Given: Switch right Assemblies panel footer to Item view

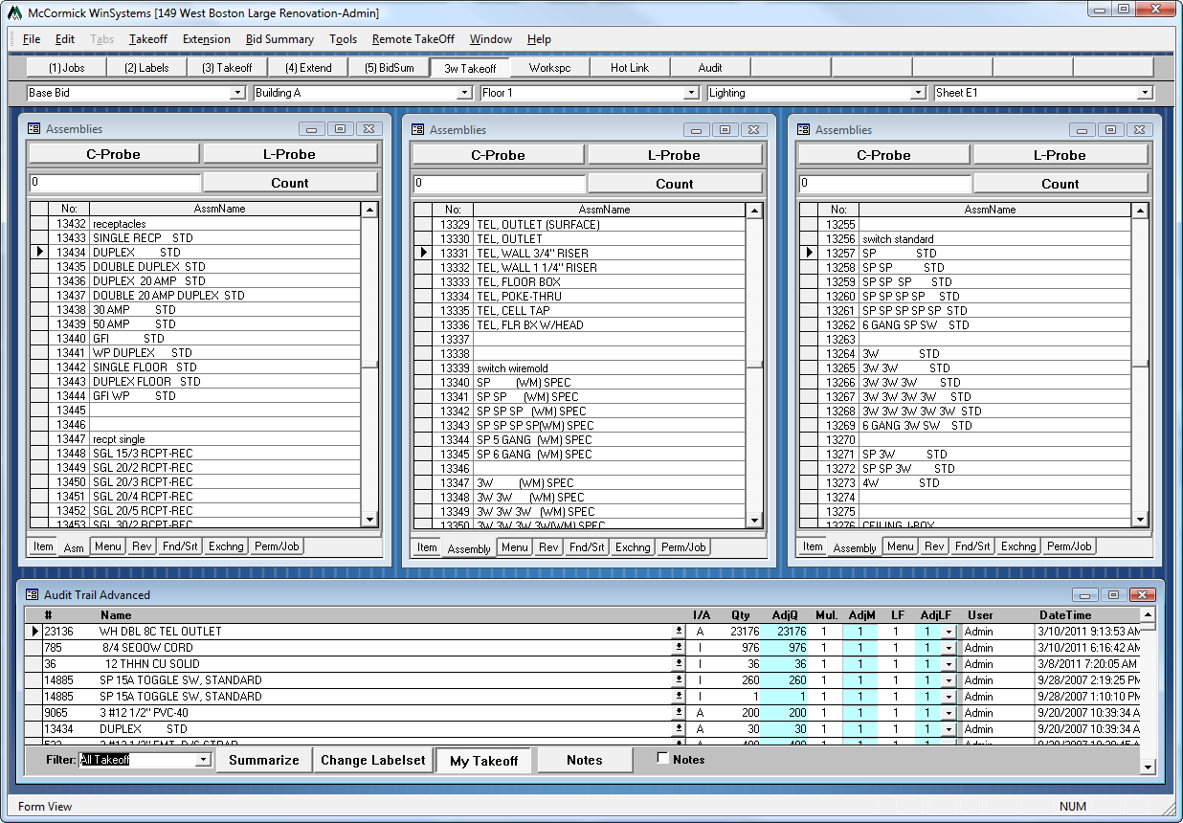Looking at the screenshot, I should pos(813,546).
